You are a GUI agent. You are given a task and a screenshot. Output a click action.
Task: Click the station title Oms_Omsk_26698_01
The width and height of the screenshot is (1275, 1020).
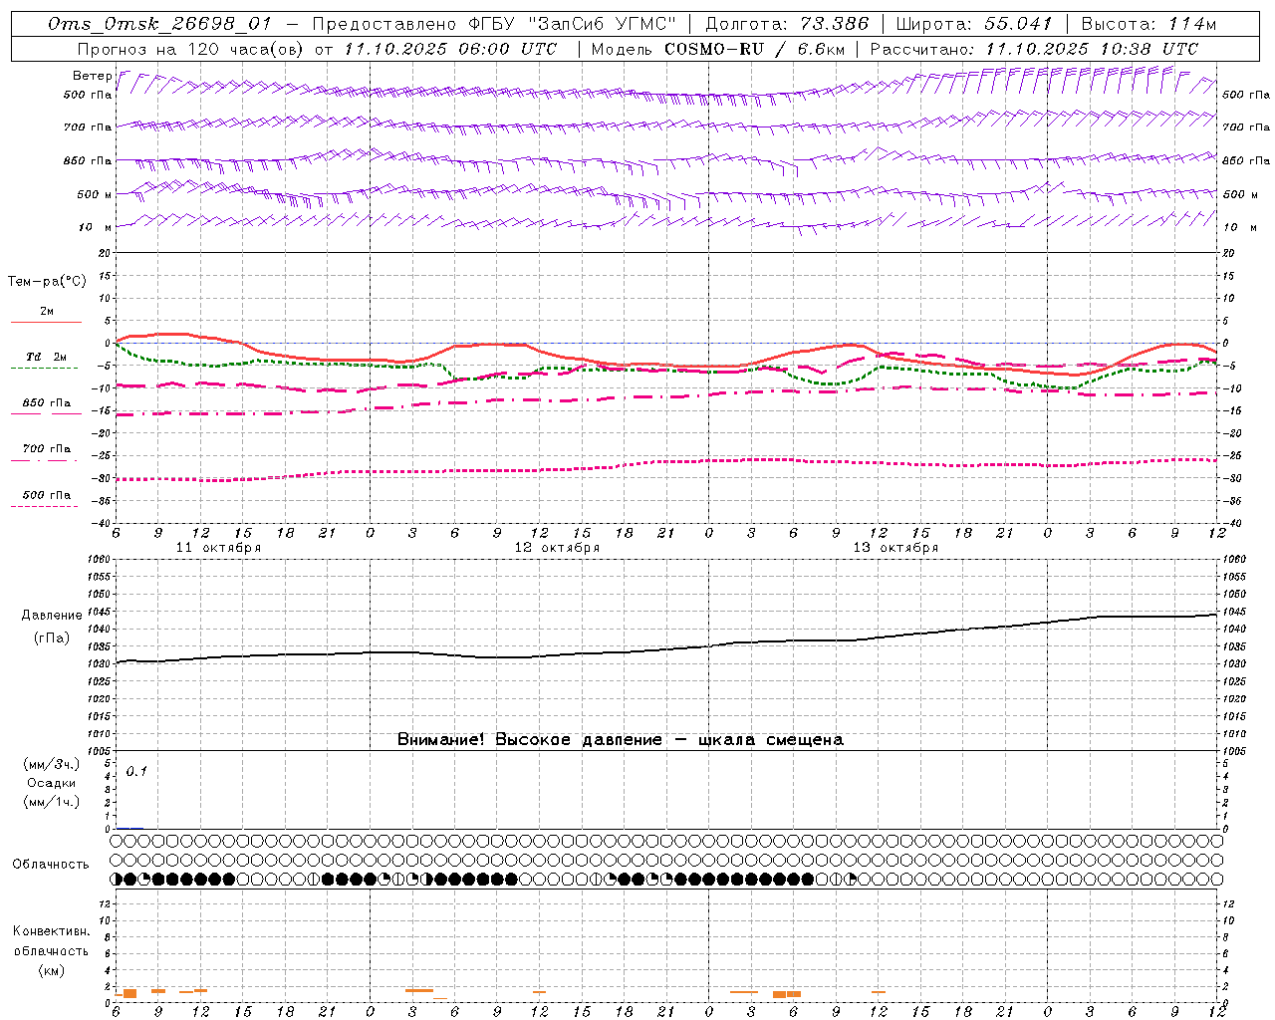(159, 24)
